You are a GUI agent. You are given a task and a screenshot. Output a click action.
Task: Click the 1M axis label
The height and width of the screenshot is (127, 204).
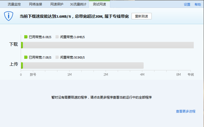[70, 75]
